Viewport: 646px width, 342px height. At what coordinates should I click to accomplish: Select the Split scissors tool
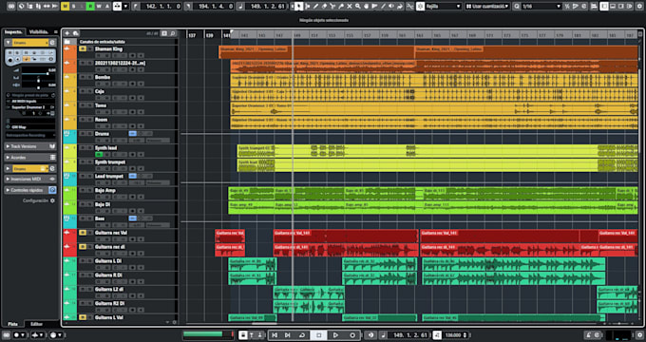tap(332, 7)
